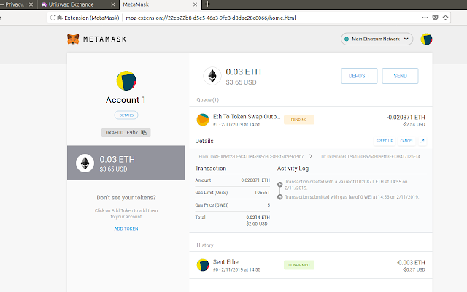Viewport: 467px width, 292px height.
Task: Collapse the Eth To Token Swap transaction
Action: (311, 120)
